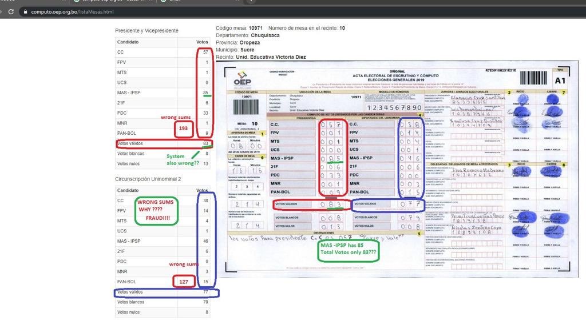Select the "Circunscripción Uninominal 2" heading
The width and height of the screenshot is (586, 325).
pyautogui.click(x=148, y=179)
